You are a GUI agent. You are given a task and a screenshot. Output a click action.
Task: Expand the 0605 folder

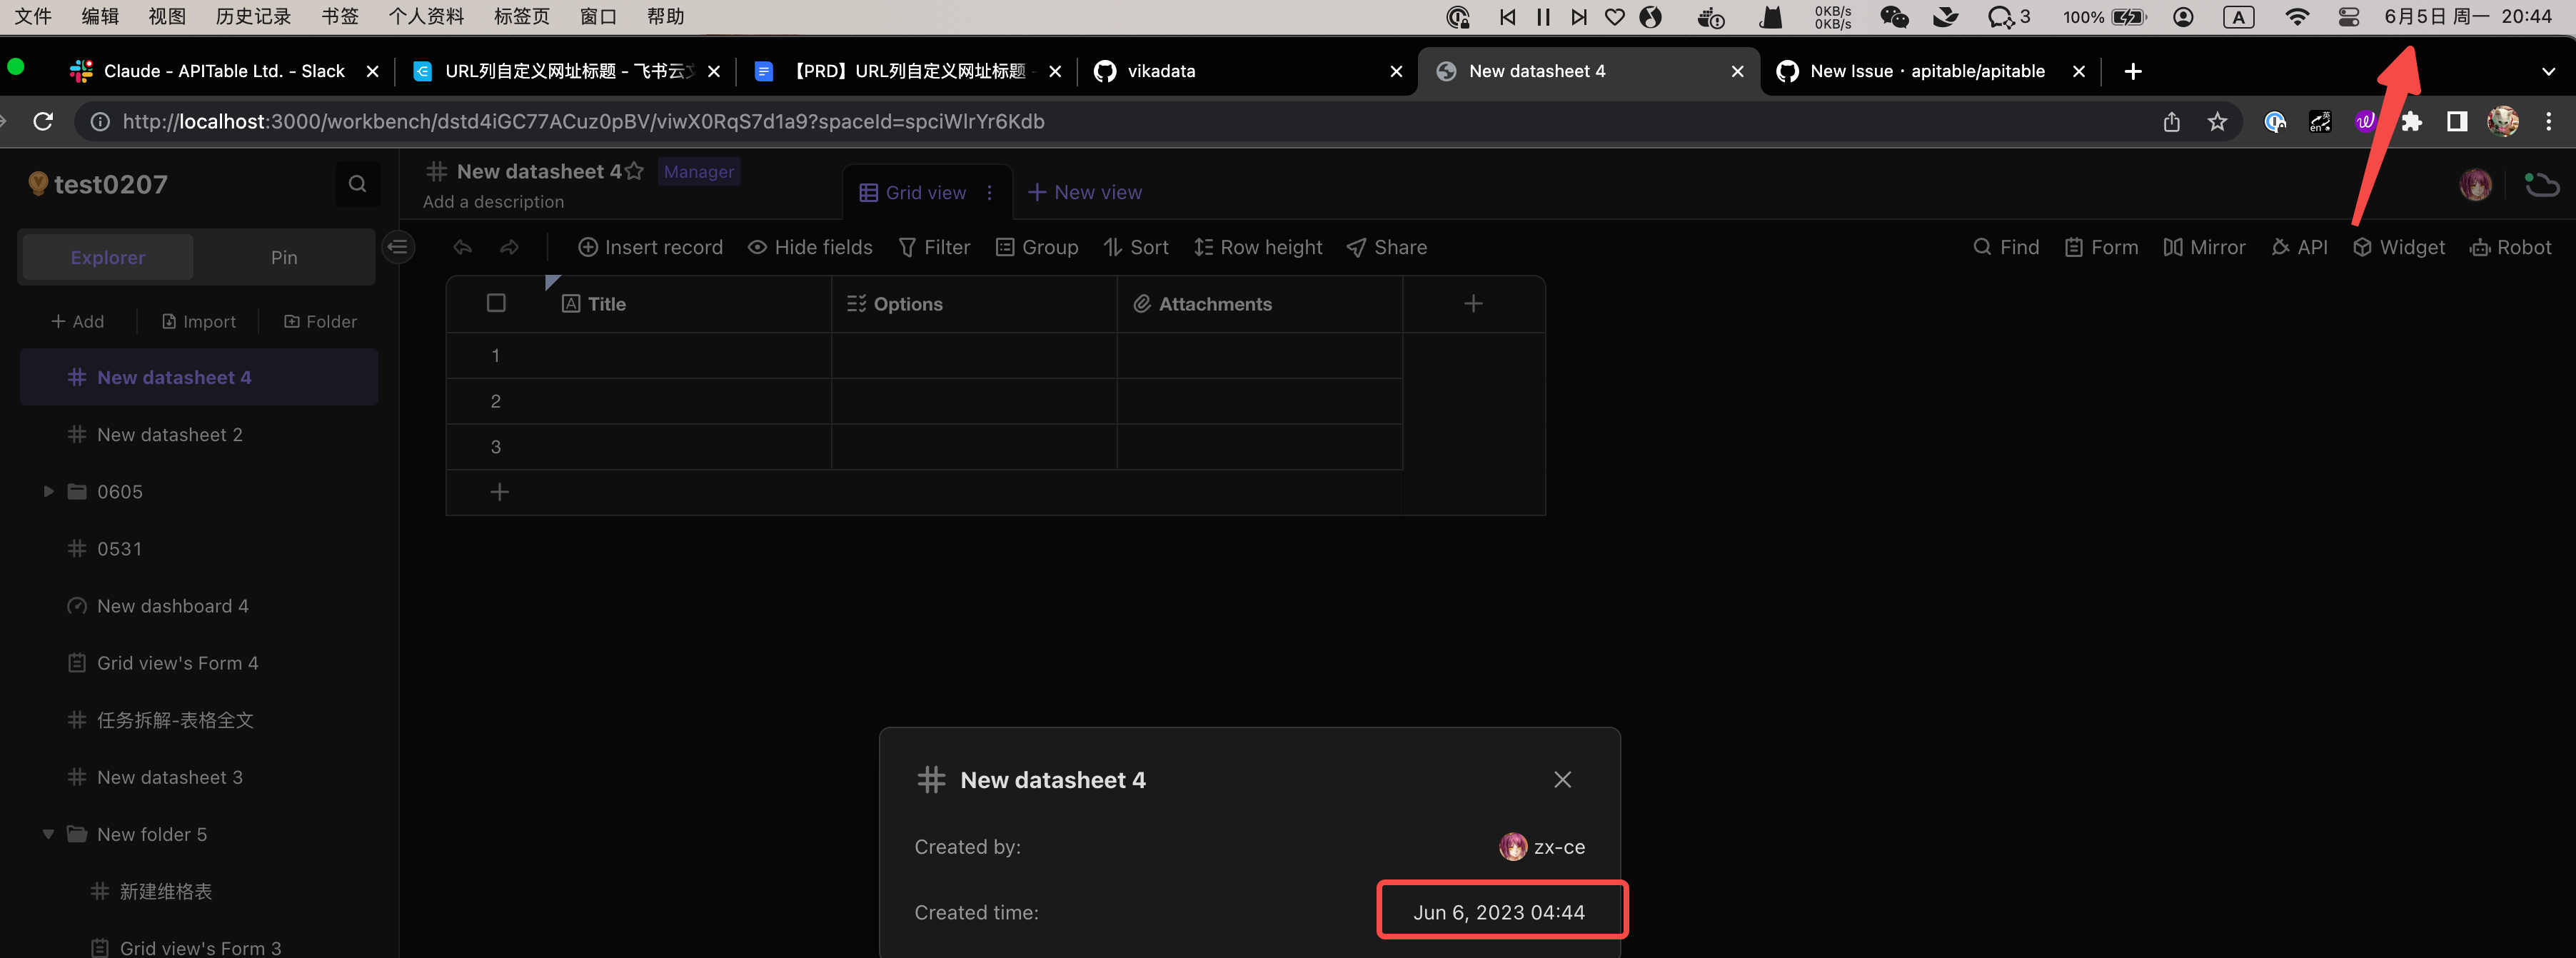47,491
